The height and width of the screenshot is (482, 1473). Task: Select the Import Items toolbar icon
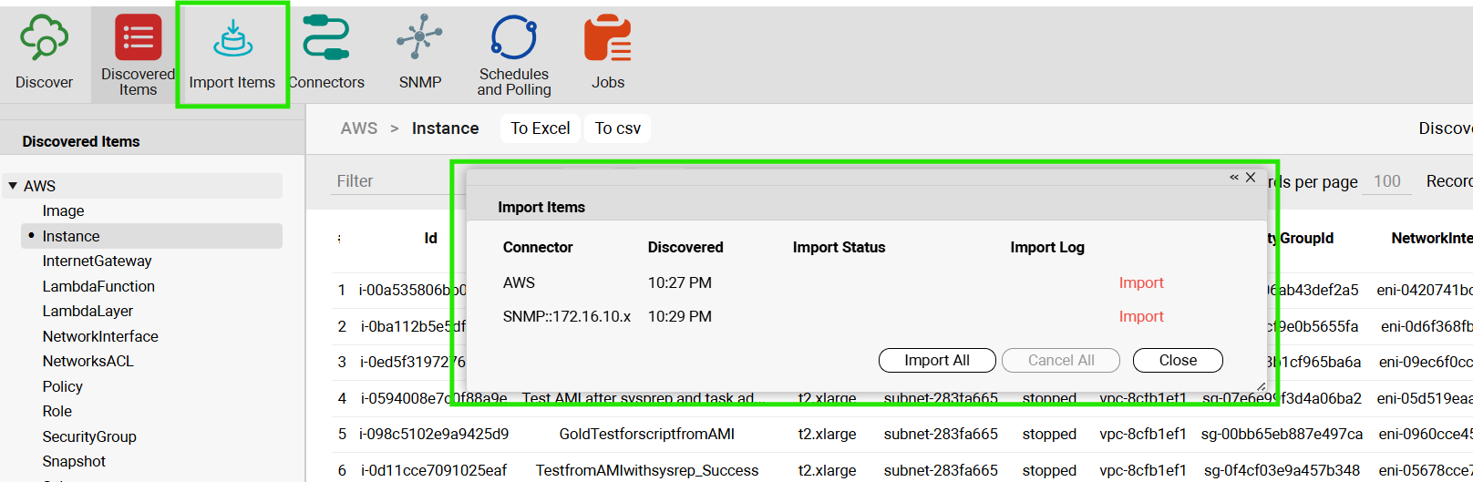point(232,39)
